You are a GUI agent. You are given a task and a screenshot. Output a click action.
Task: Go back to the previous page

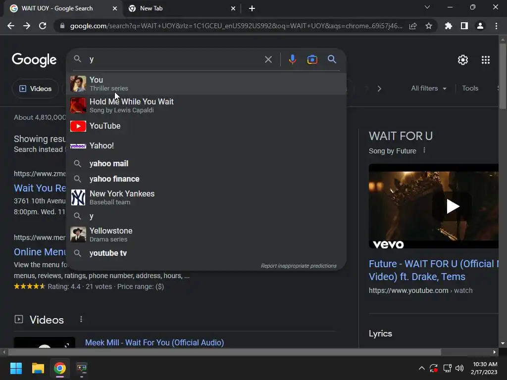point(11,26)
